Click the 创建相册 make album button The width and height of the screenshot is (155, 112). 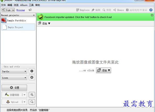[12, 95]
